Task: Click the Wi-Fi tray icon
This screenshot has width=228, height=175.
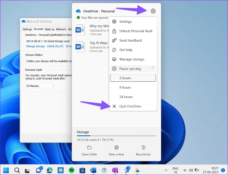Action: 185,170
